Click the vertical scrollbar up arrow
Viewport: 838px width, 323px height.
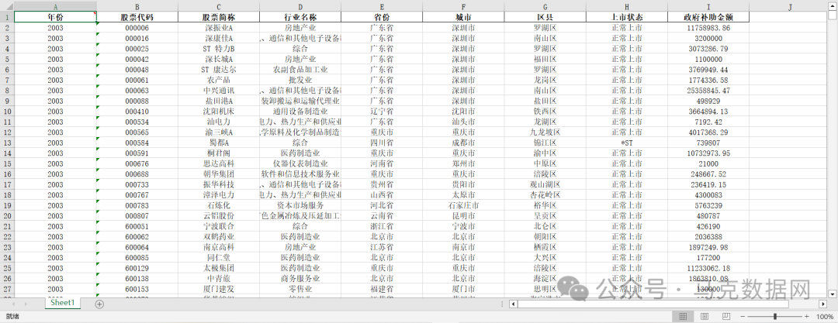pos(833,6)
